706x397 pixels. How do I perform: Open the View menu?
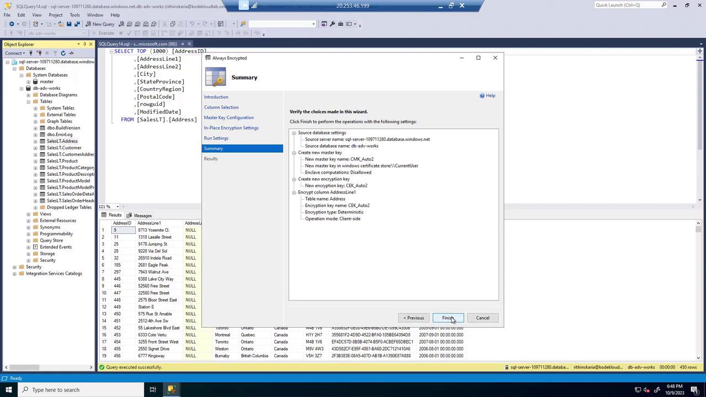point(37,15)
